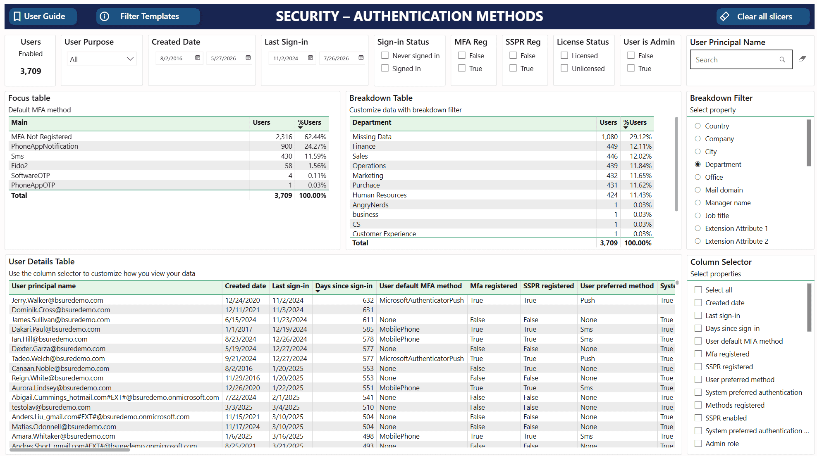Check Mfa registered in Column Selector
The width and height of the screenshot is (817, 456).
tap(698, 354)
